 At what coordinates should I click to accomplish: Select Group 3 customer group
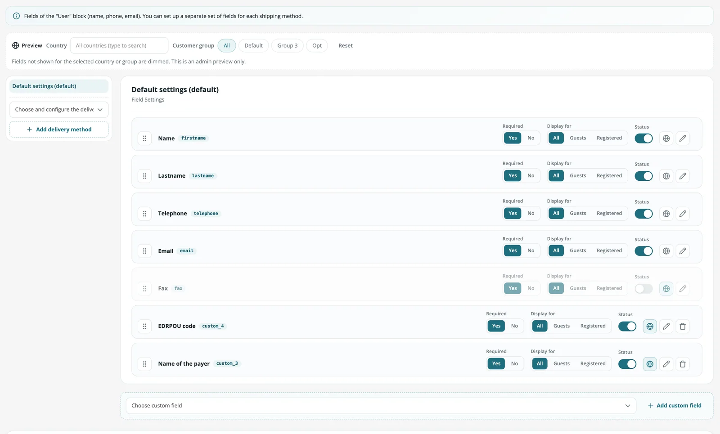coord(287,46)
